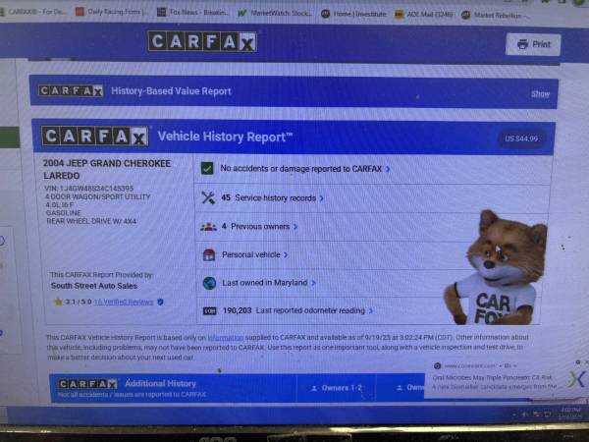Click the odometer icon

tap(210, 310)
